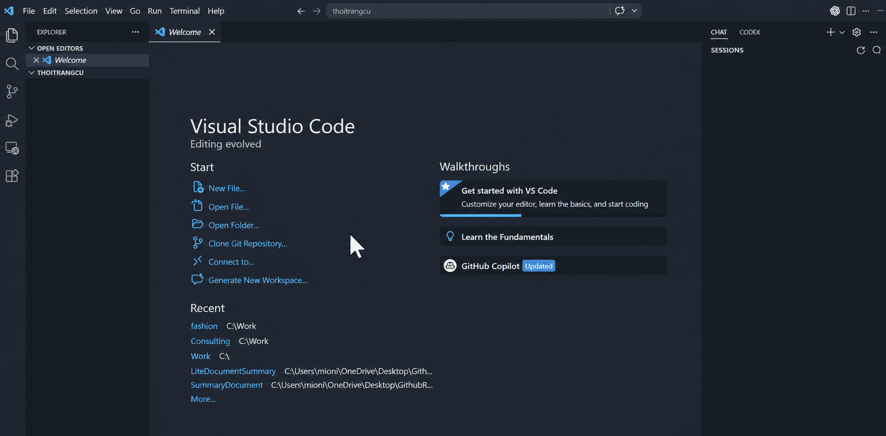
Task: Go forward with the right arrow
Action: [x=317, y=11]
